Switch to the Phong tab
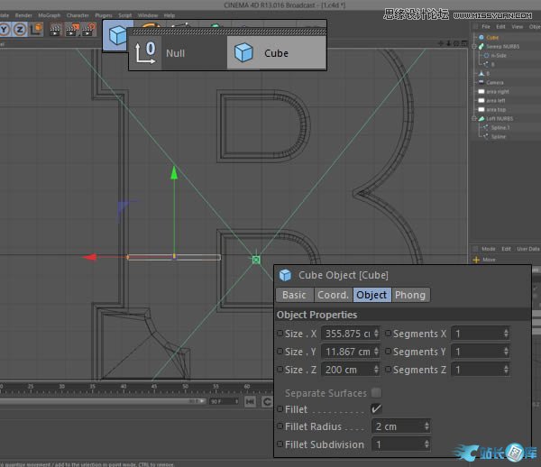This screenshot has width=541, height=467. click(409, 295)
